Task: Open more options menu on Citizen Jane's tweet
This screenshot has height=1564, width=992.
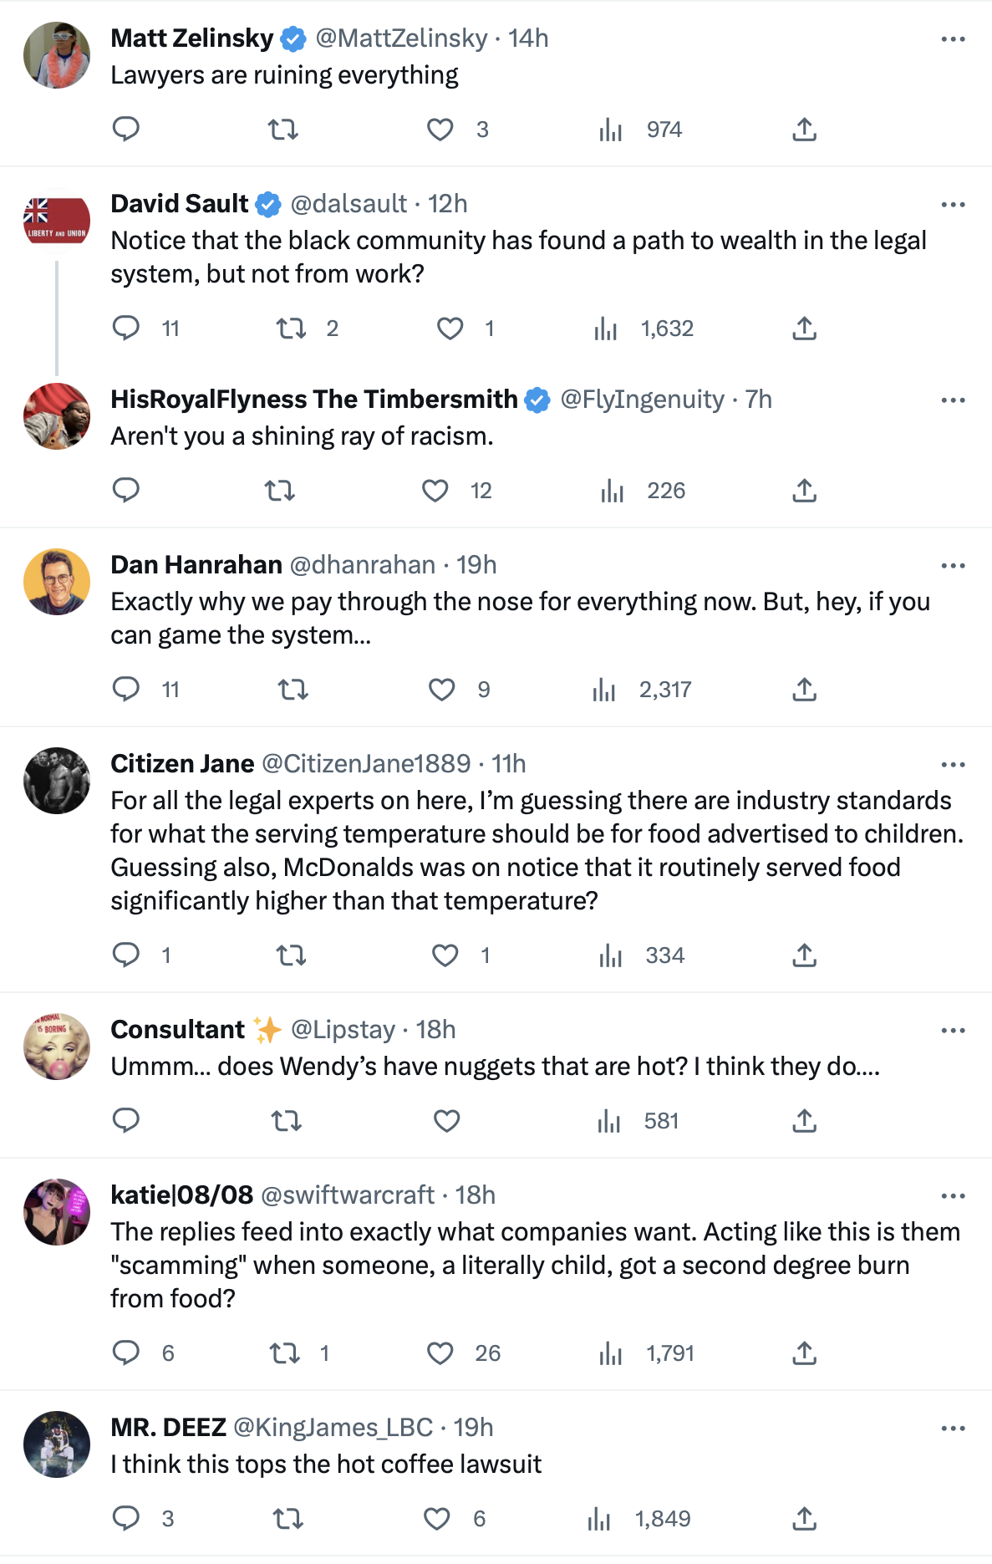Action: 953,765
